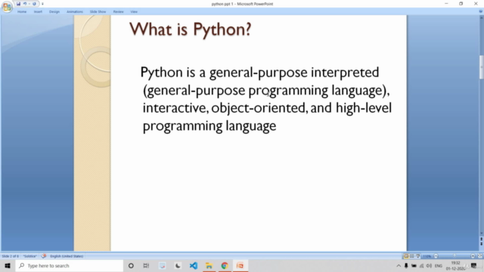Open the undo history dropdown arrow
484x272 pixels.
29,4
